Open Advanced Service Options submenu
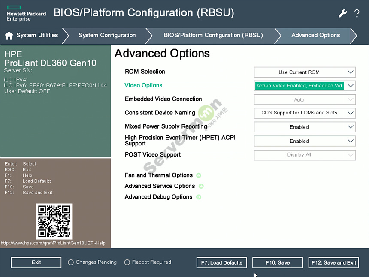369x277 pixels. pos(160,186)
